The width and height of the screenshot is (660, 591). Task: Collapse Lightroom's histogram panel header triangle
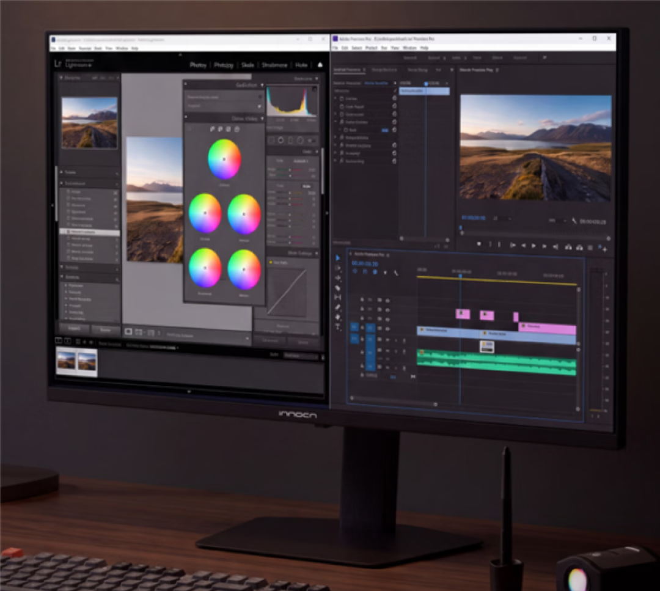point(317,79)
